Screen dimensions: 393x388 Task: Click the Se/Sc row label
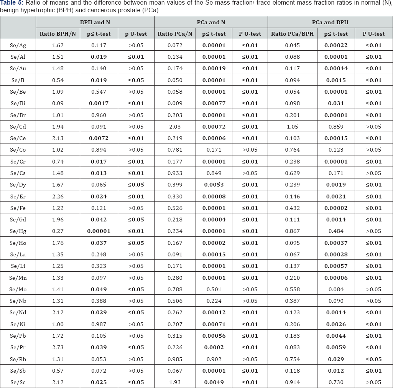(18, 382)
